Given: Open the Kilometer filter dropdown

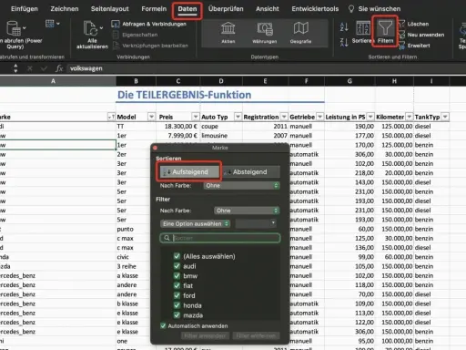Looking at the screenshot, I should point(409,117).
